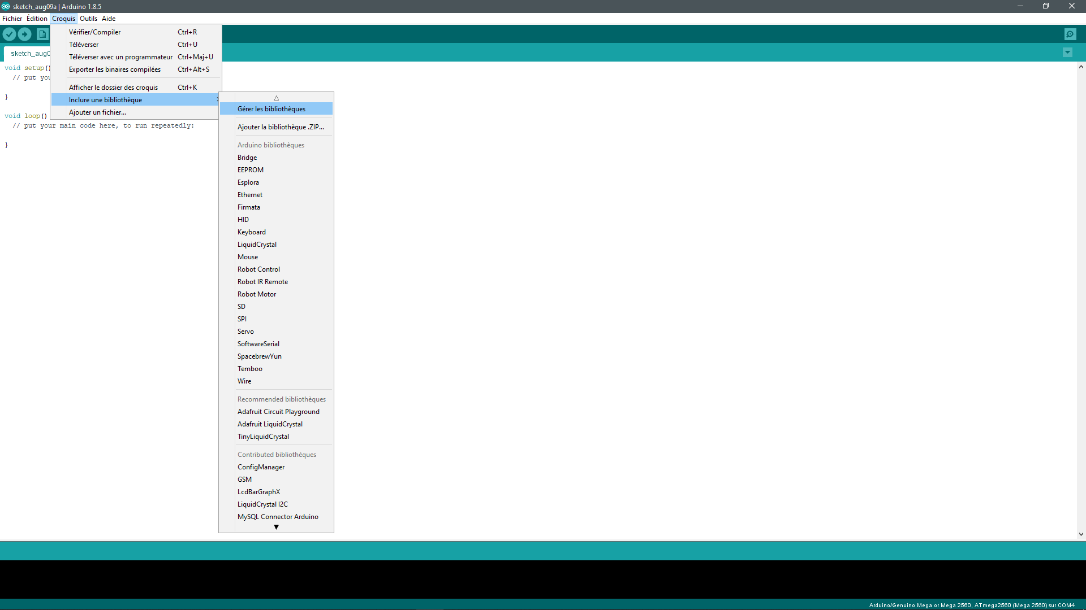Include the Esplora library
Viewport: 1086px width, 610px height.
click(x=276, y=182)
